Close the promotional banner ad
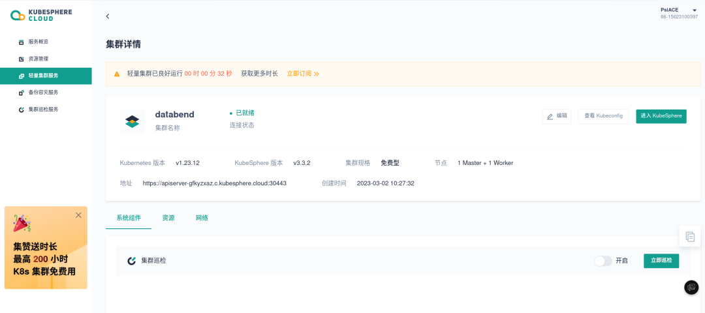This screenshot has width=705, height=313. (78, 215)
